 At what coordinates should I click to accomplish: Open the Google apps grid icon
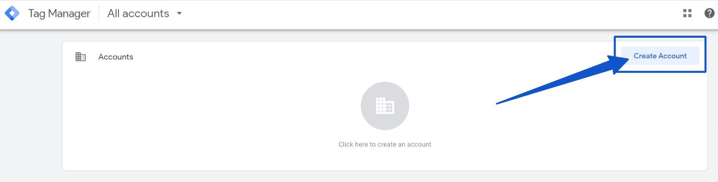pos(687,13)
